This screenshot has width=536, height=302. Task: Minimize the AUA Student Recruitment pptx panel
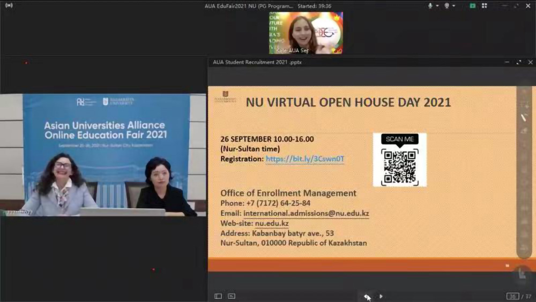pos(507,62)
